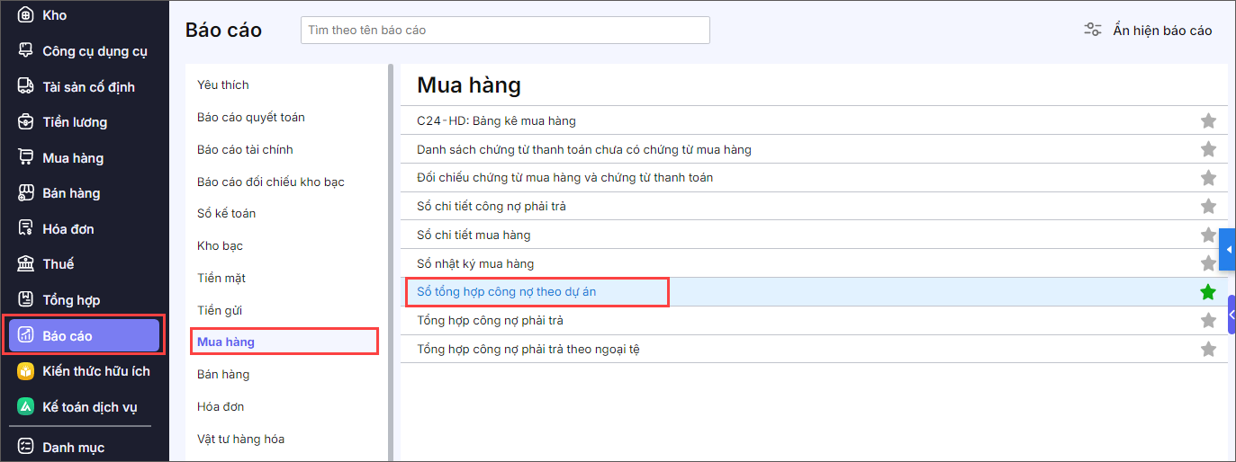Screen dimensions: 1236x462
Task: Open Tổng hợp công nợ phải trả report
Action: [491, 320]
